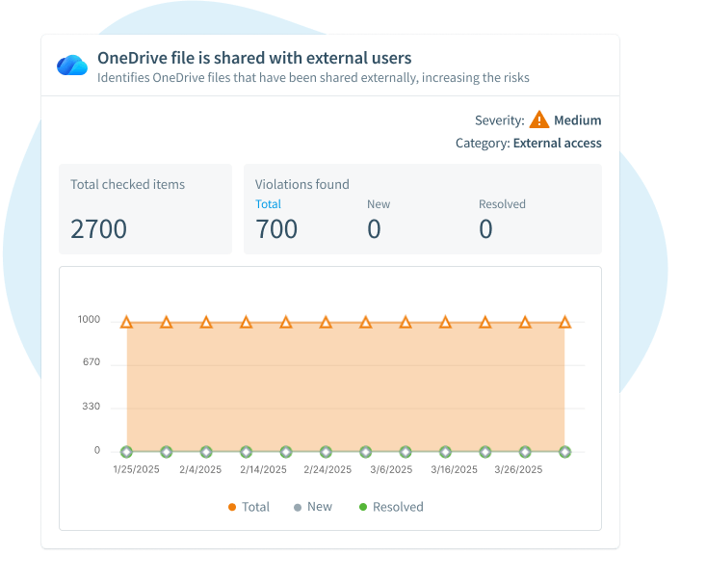The image size is (707, 582).
Task: Click the External access category link
Action: point(557,144)
